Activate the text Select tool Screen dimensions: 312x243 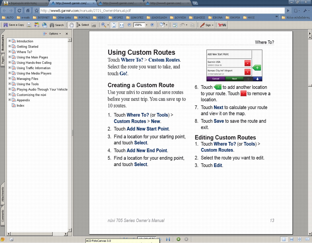click(83, 25)
